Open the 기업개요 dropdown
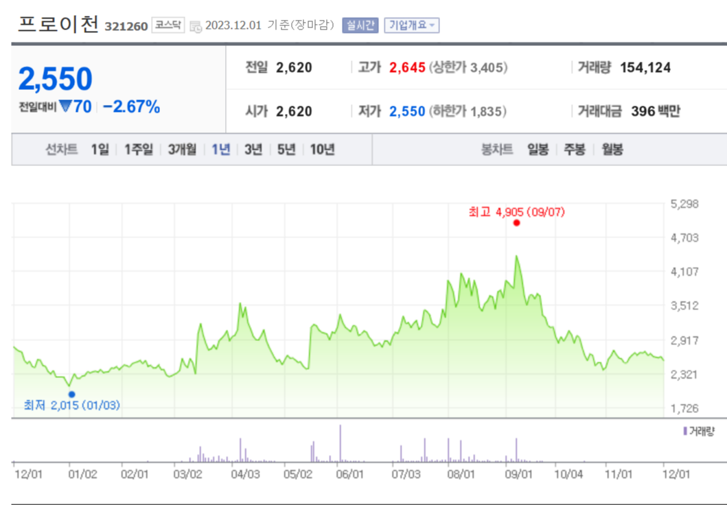Image resolution: width=727 pixels, height=505 pixels. [412, 25]
